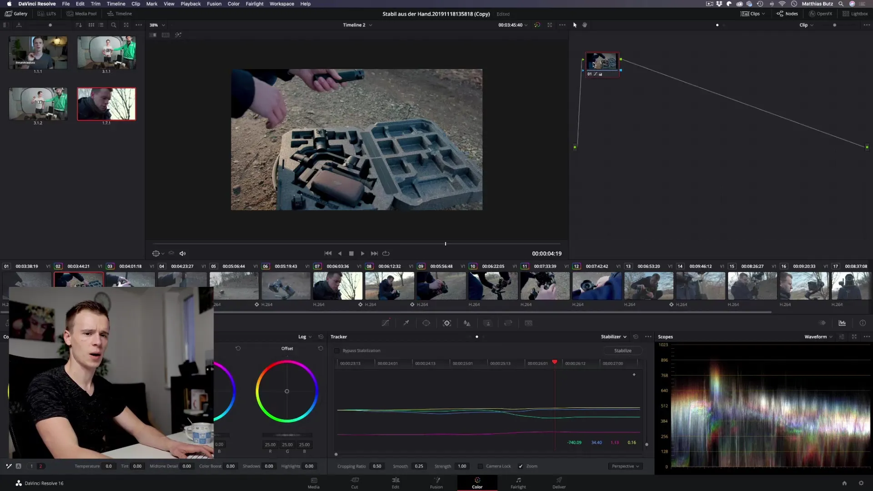This screenshot has height=491, width=873.
Task: Reset the Offset color wheel
Action: 321,348
